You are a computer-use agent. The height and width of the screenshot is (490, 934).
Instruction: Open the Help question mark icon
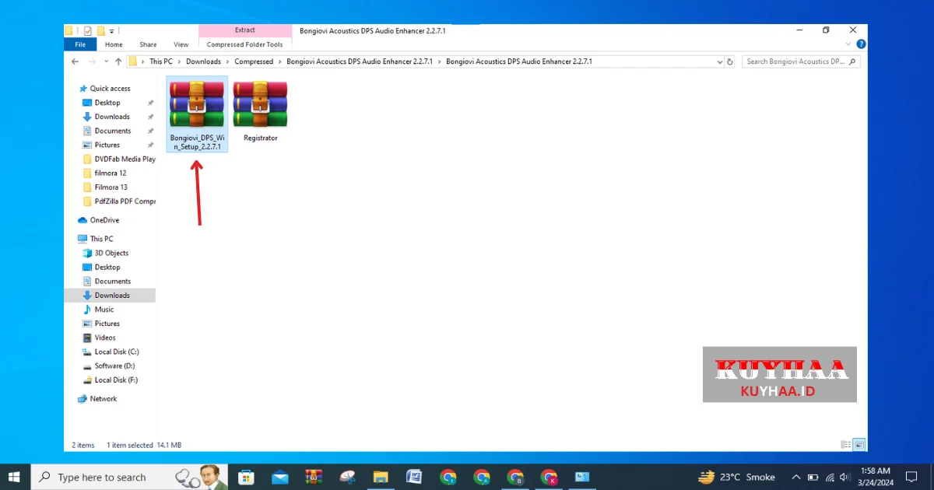coord(861,44)
